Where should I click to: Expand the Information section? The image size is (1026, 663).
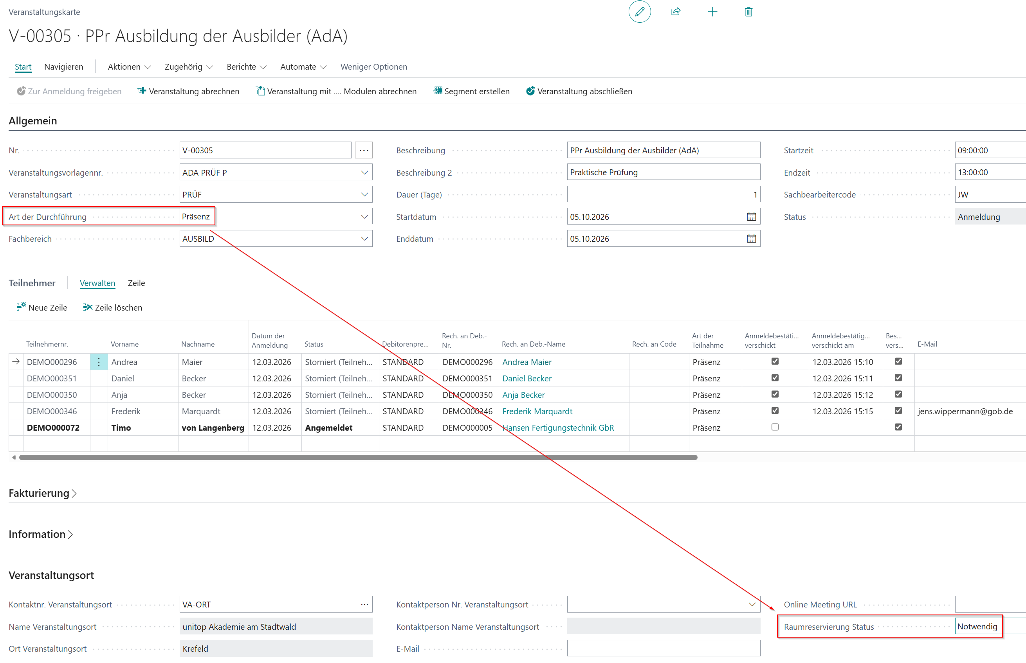pyautogui.click(x=41, y=534)
